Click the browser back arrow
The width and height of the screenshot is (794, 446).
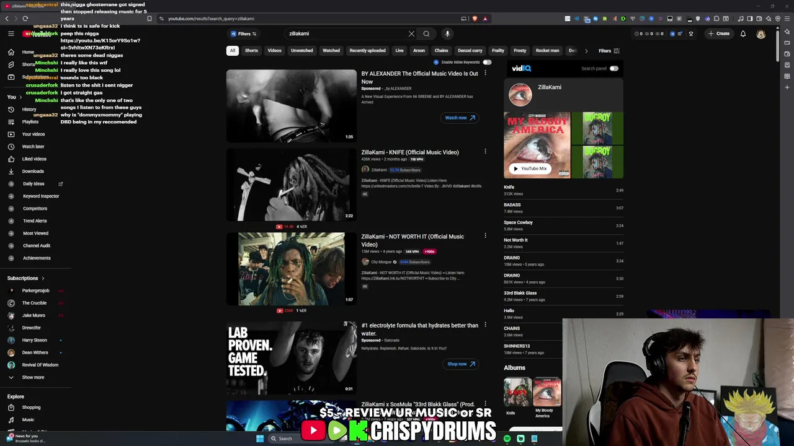tap(7, 19)
